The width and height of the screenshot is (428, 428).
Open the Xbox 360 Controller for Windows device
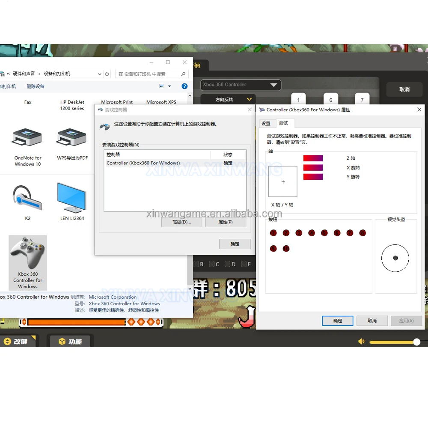[x=27, y=263]
